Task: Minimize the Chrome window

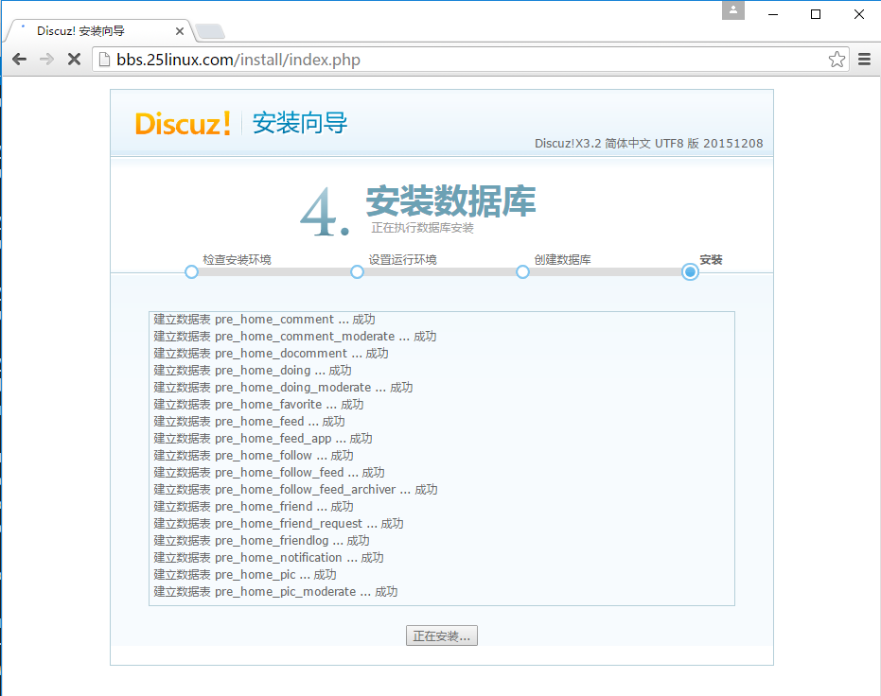Action: tap(773, 14)
